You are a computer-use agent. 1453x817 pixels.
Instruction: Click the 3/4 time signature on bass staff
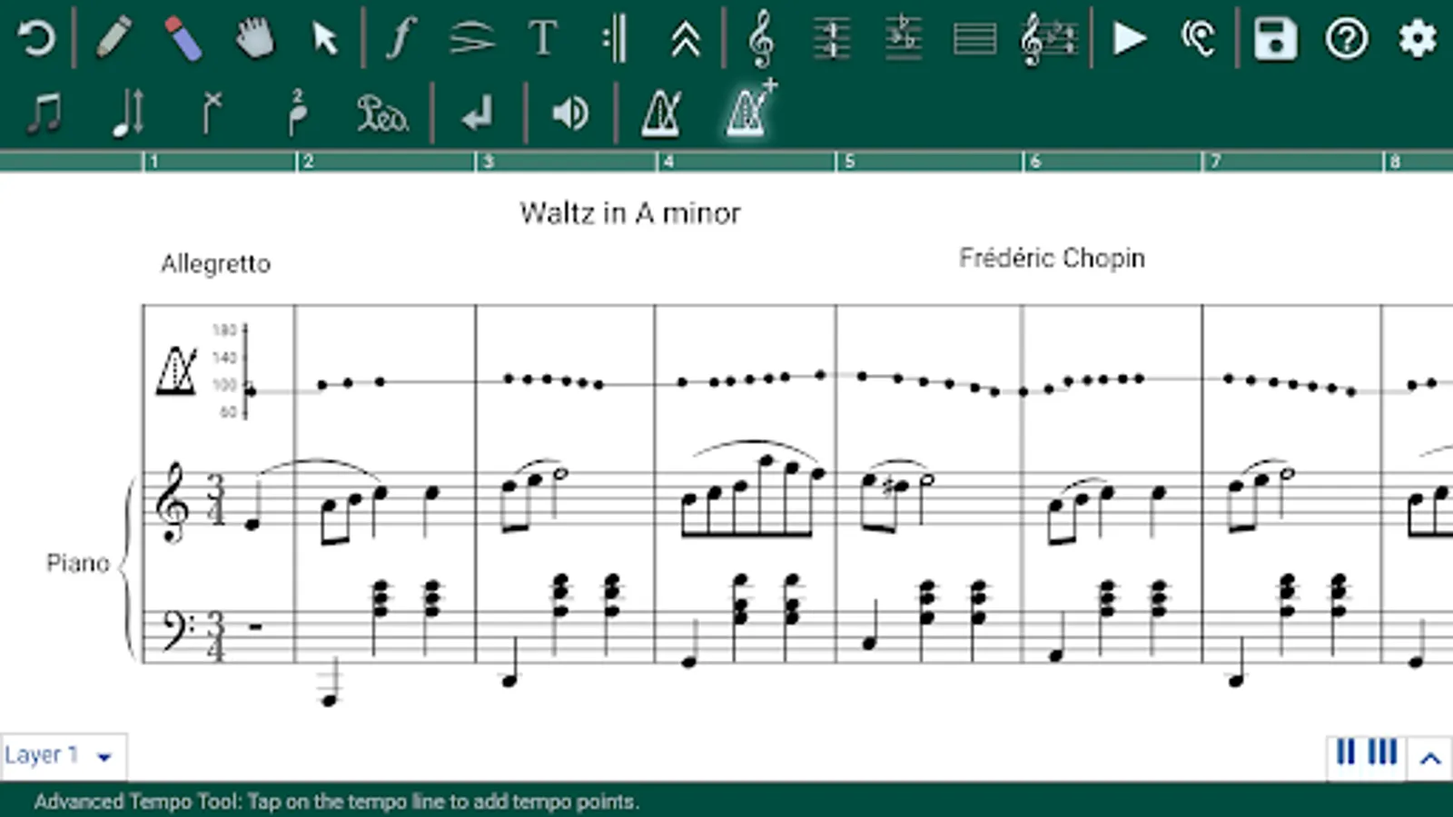point(215,636)
